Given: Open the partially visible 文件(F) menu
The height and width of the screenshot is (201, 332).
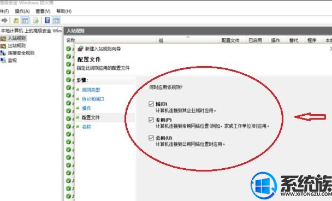Looking at the screenshot, I should point(4,11).
